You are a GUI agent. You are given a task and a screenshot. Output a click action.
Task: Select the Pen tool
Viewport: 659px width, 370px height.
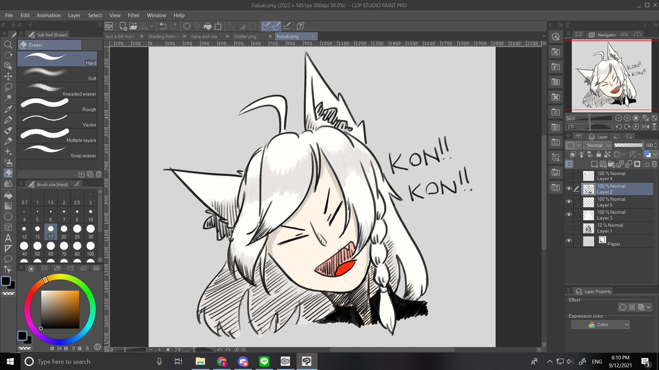[x=8, y=119]
